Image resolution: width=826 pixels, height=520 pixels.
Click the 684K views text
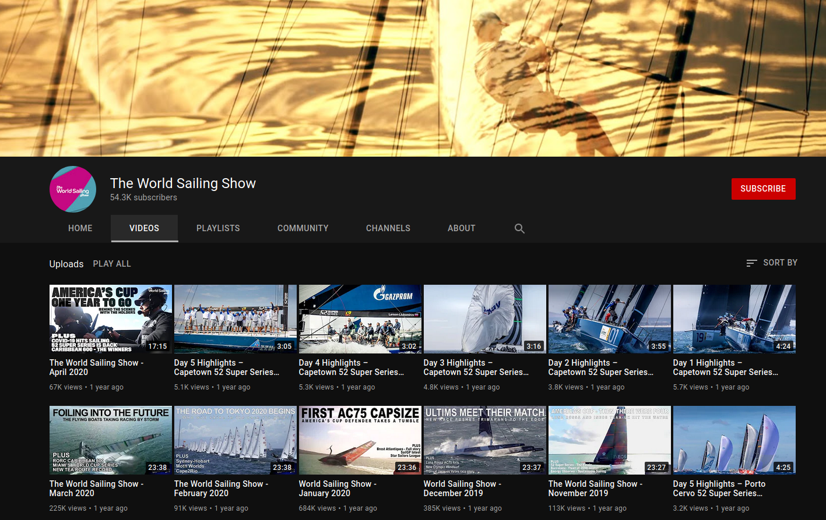(x=317, y=508)
